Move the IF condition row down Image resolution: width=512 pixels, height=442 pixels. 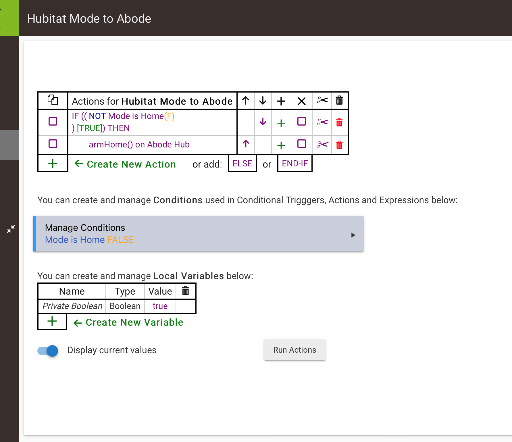click(x=263, y=122)
